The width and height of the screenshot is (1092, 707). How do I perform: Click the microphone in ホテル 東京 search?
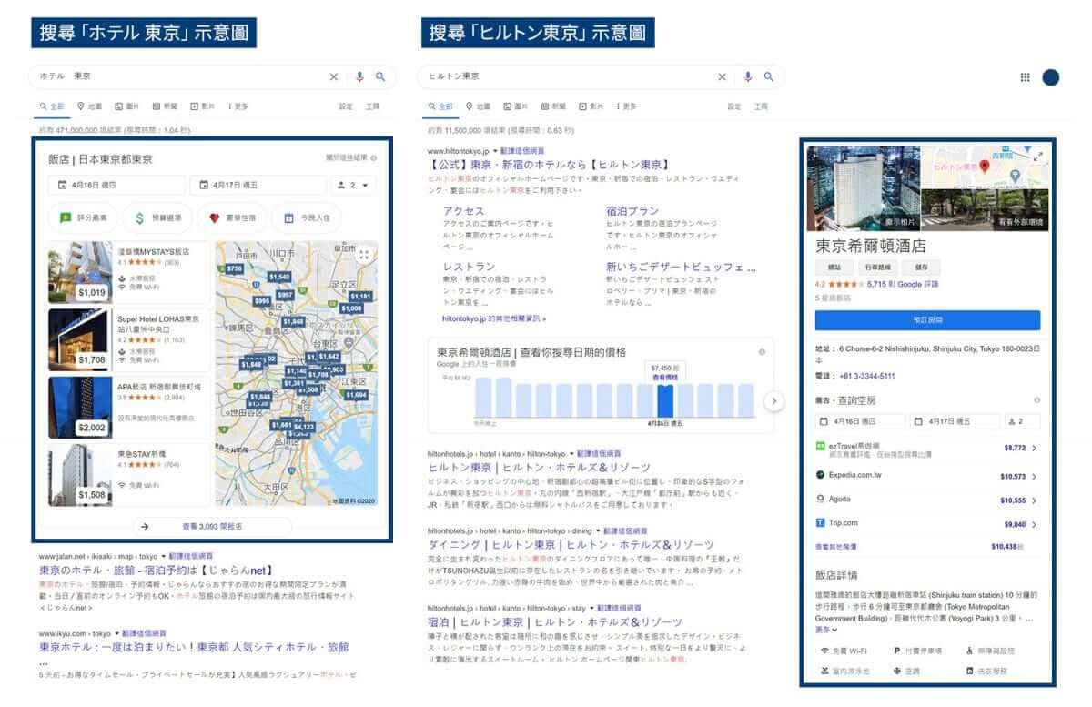click(x=359, y=77)
